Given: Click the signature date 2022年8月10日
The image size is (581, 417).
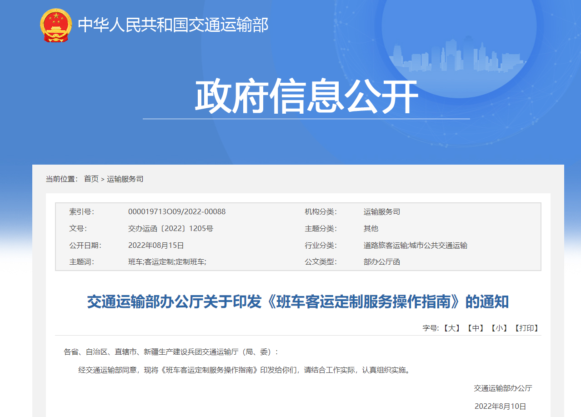Looking at the screenshot, I should click(500, 406).
